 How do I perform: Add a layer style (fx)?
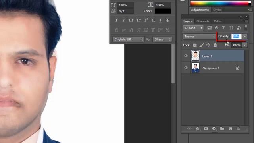pyautogui.click(x=198, y=129)
